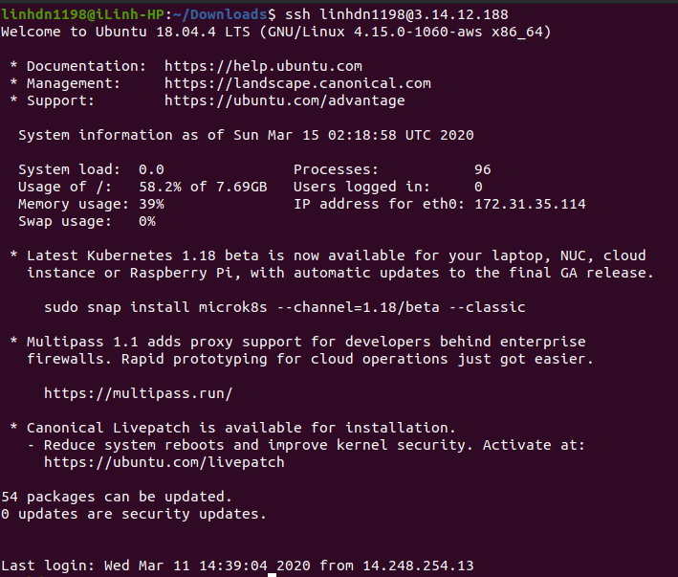Open the landscape.canonical.com management URL
The height and width of the screenshot is (577, 678).
coord(297,83)
